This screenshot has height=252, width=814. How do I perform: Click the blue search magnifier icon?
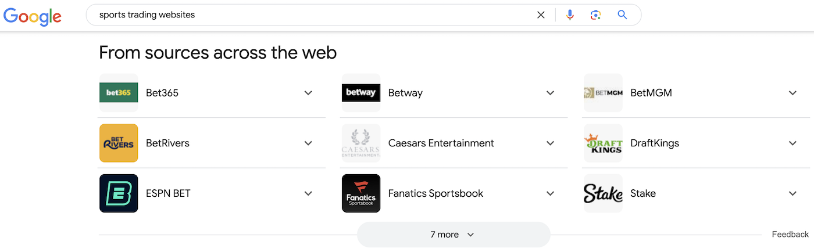[622, 15]
